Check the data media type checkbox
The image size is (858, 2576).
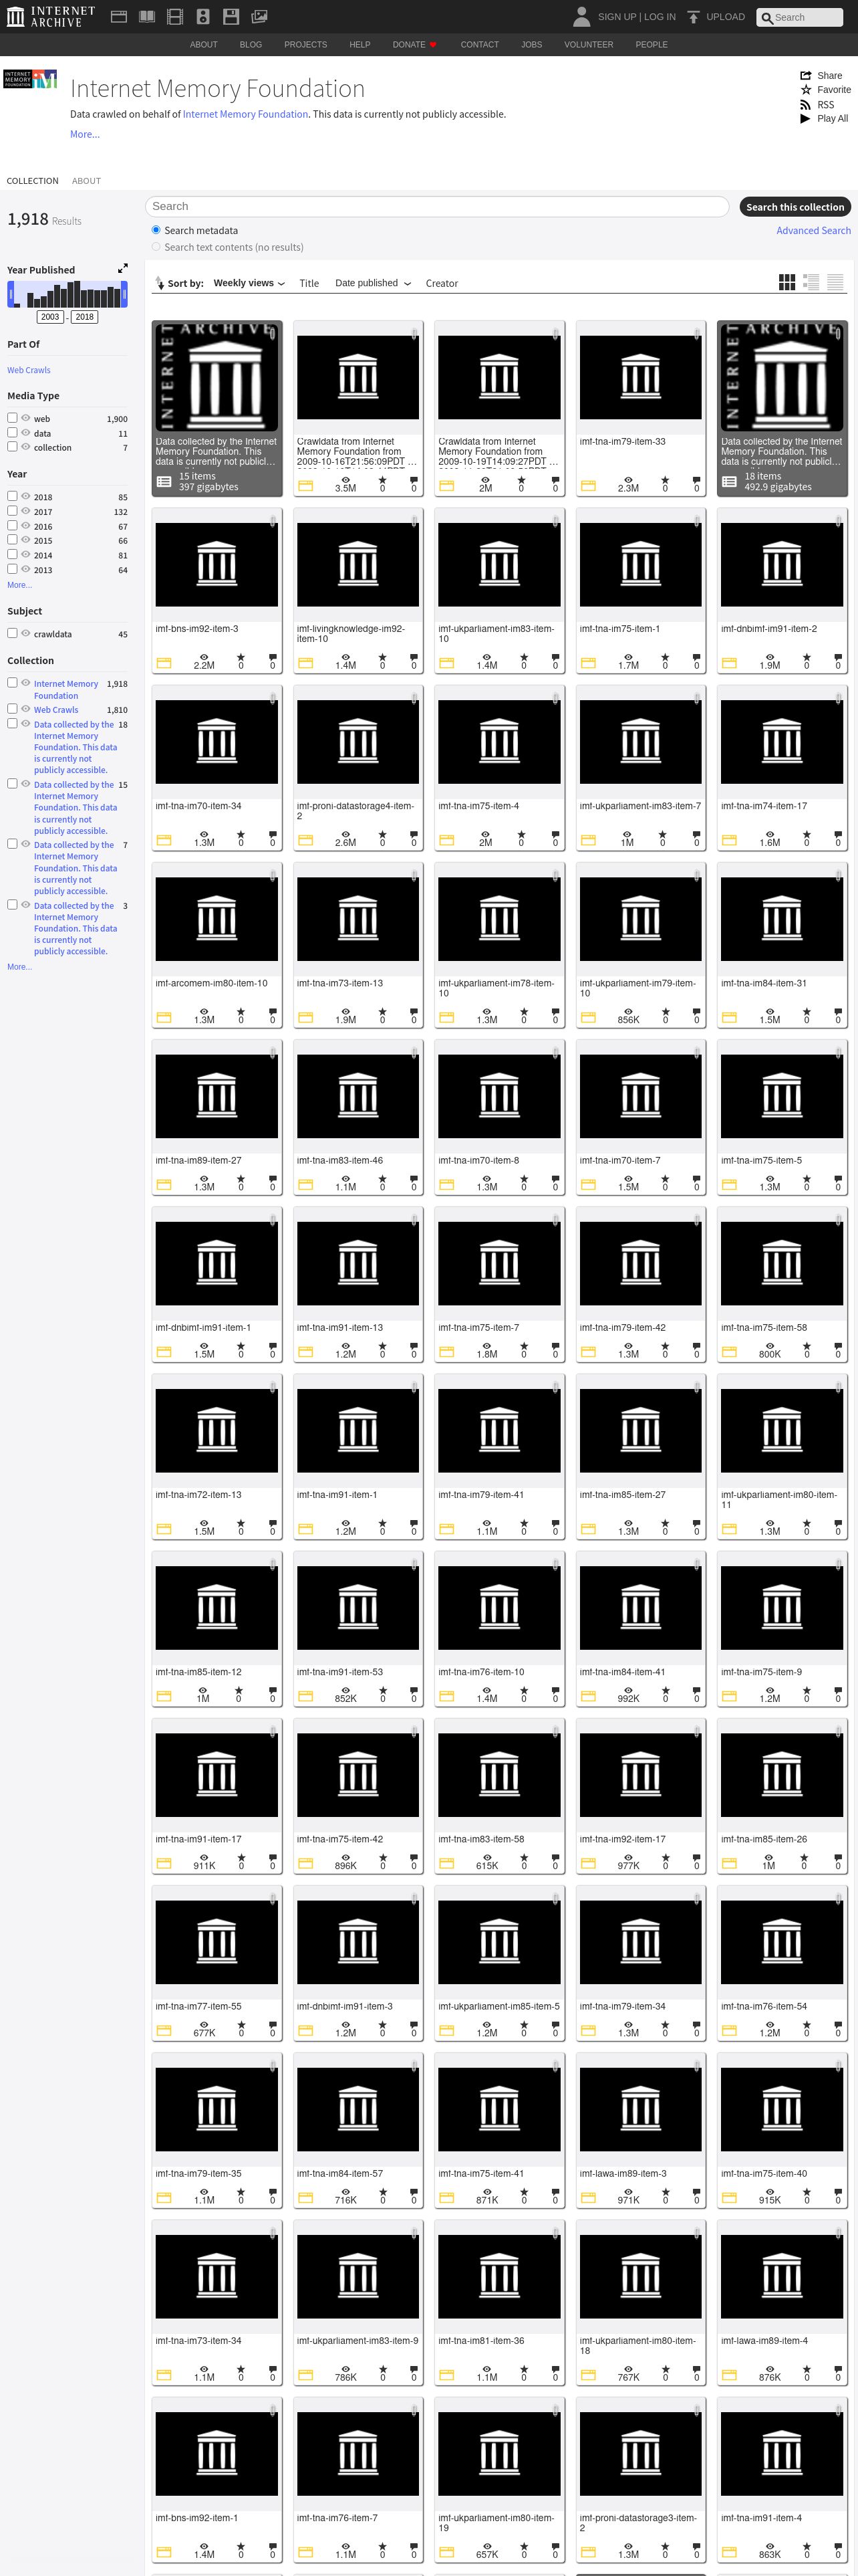pos(12,433)
